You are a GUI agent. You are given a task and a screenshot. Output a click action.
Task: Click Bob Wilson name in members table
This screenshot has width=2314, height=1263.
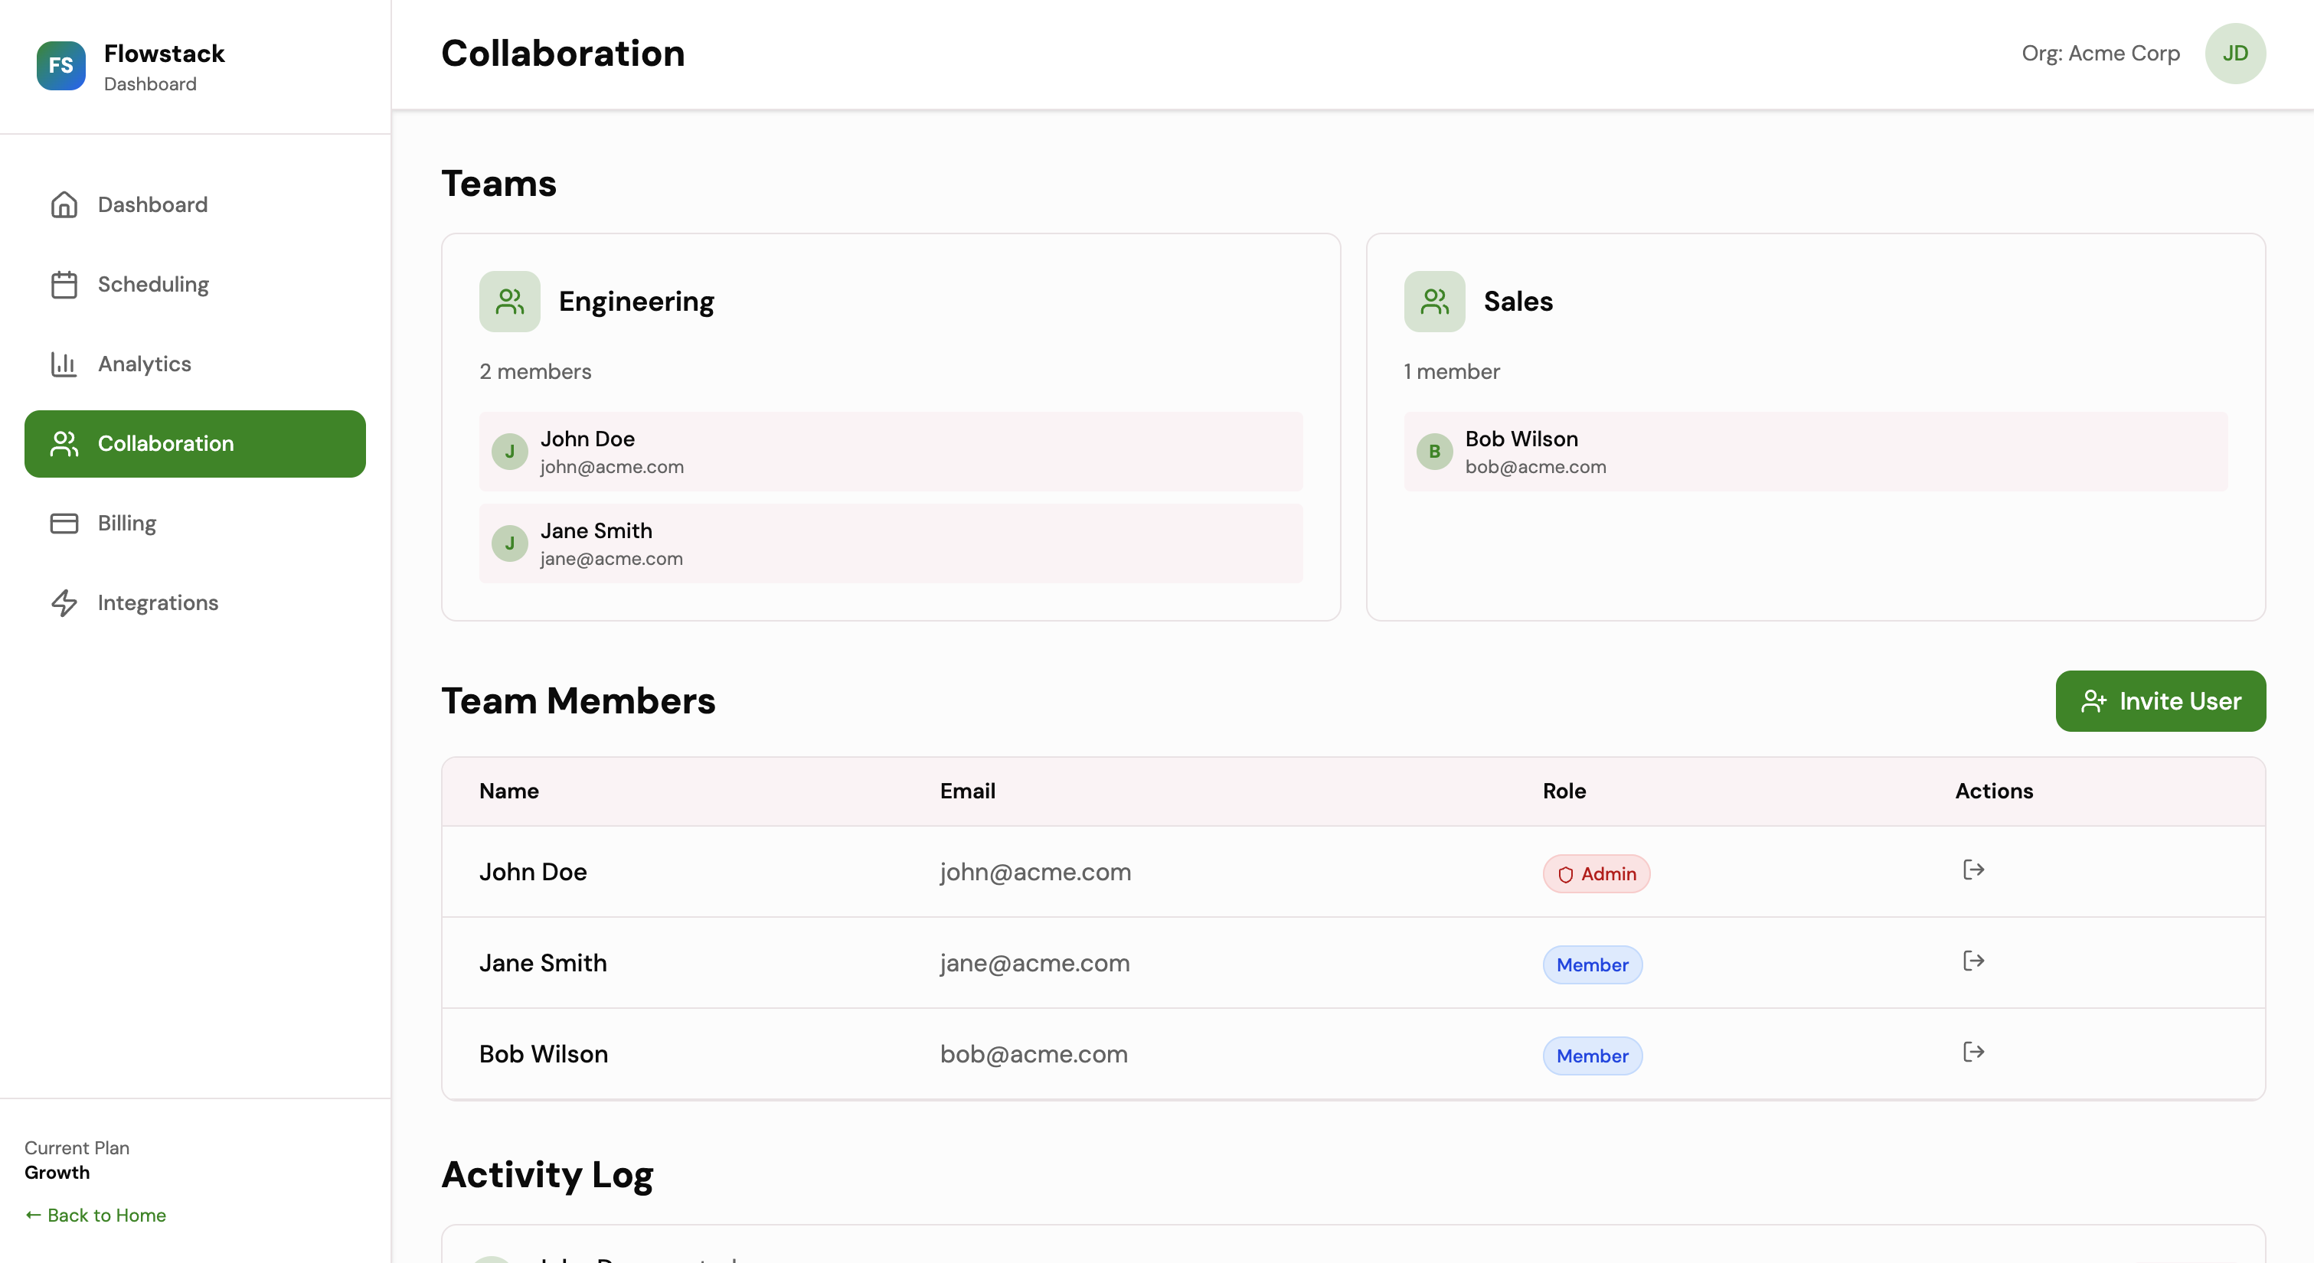(544, 1055)
